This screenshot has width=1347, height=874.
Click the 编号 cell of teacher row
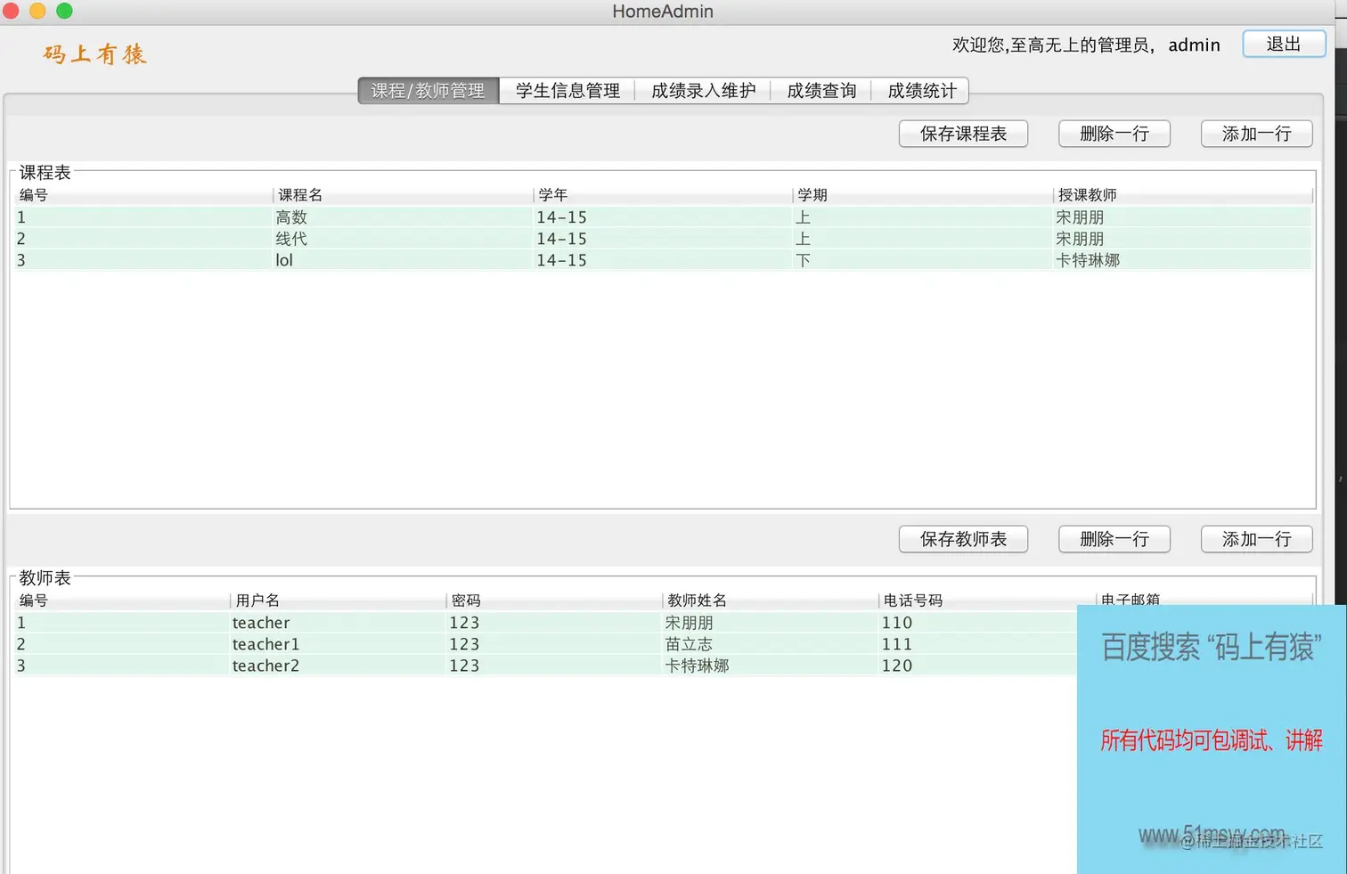[122, 623]
